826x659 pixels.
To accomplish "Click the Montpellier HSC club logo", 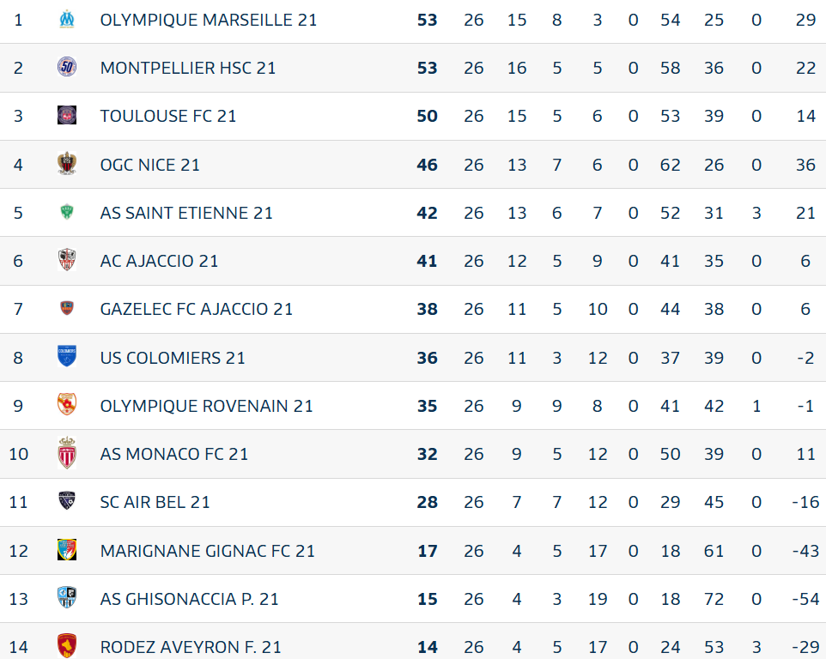I will 67,68.
